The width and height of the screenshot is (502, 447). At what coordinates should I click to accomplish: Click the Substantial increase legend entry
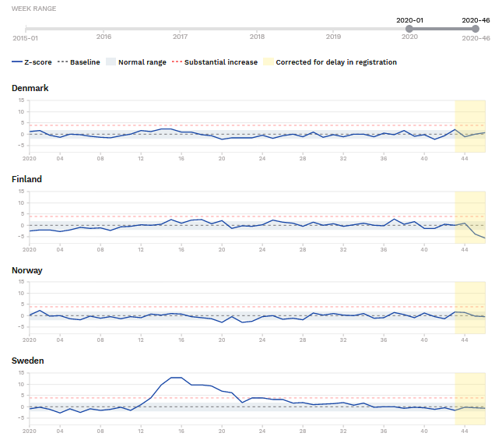(215, 62)
